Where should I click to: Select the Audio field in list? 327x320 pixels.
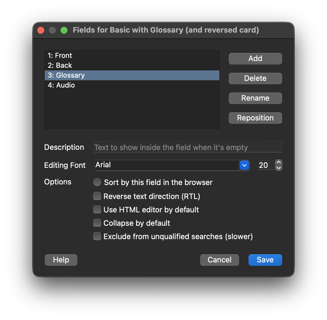coord(61,85)
